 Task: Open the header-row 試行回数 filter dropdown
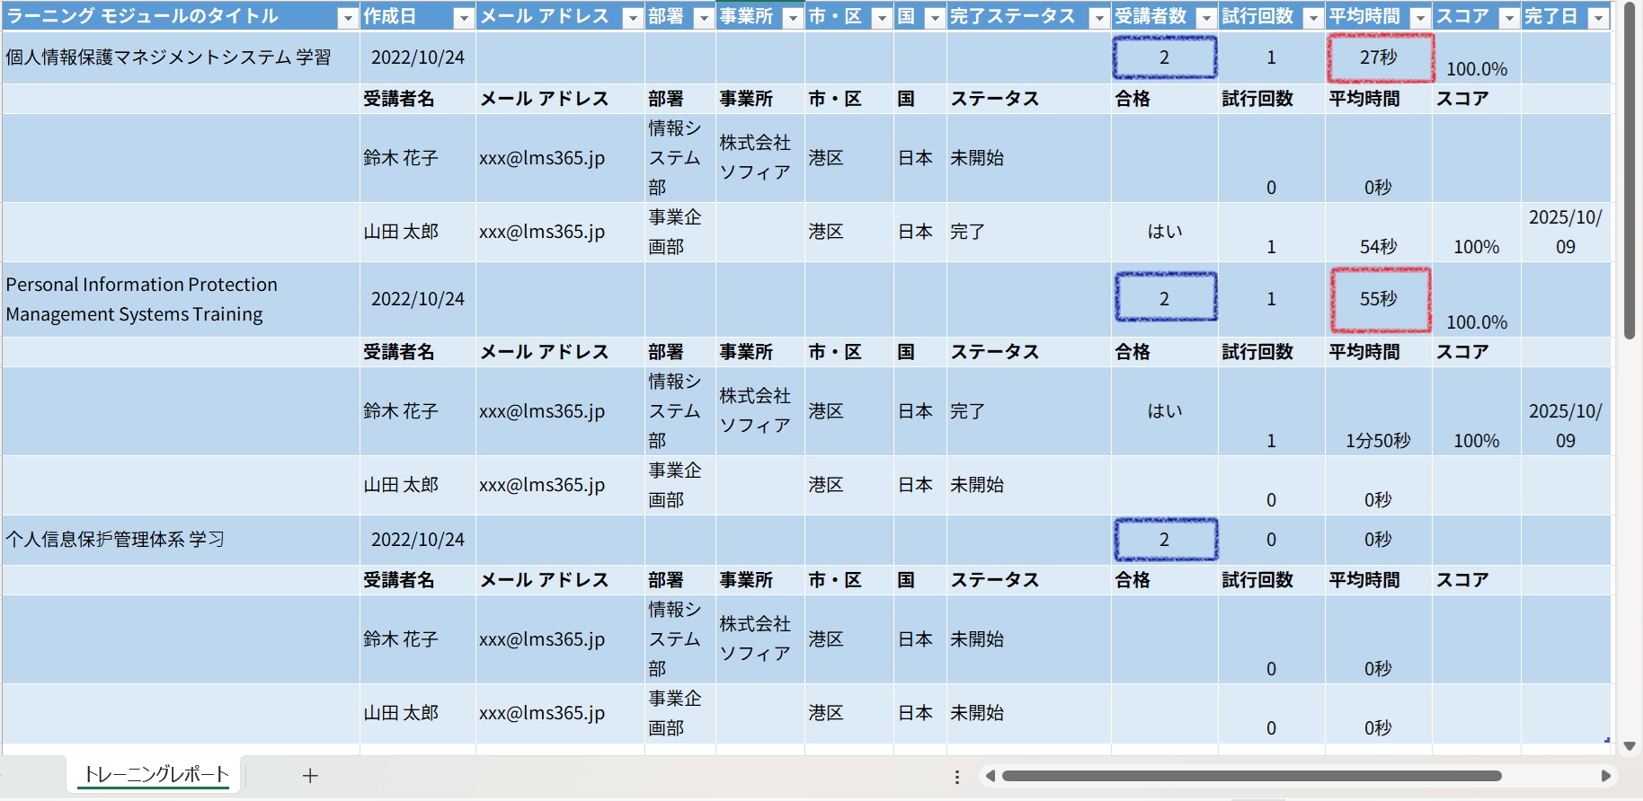(x=1312, y=18)
